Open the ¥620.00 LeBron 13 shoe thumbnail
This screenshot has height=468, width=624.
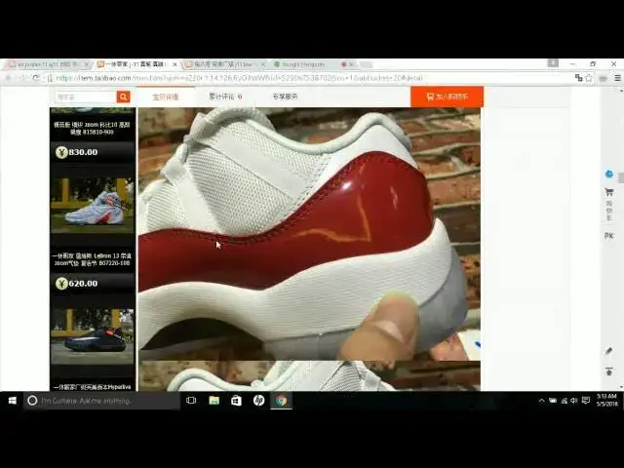click(x=92, y=202)
